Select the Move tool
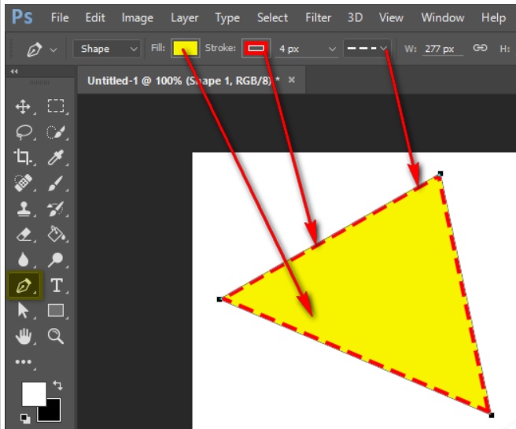Viewport: 516px width, 429px height. (x=23, y=107)
